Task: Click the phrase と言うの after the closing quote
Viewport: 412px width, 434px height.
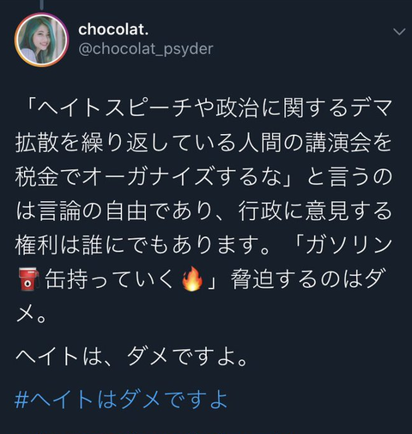Action: 349,177
